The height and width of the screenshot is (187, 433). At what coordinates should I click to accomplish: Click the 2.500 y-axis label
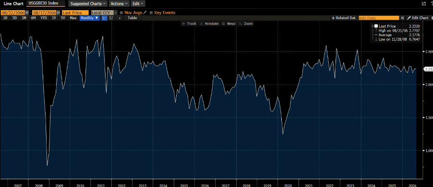coord(429,52)
